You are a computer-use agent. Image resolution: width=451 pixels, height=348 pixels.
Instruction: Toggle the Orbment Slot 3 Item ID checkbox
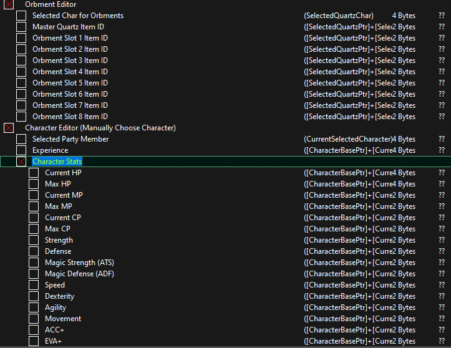(x=21, y=60)
